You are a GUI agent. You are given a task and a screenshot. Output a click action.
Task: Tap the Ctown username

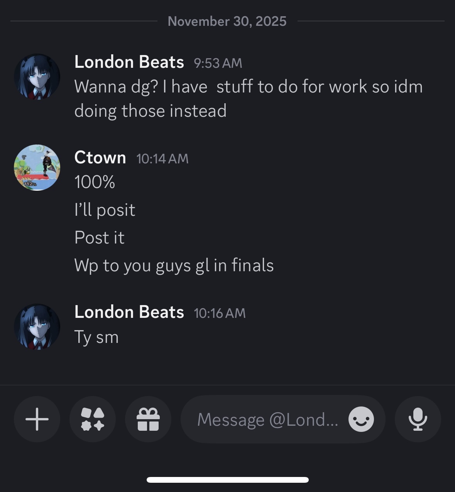[x=100, y=158]
